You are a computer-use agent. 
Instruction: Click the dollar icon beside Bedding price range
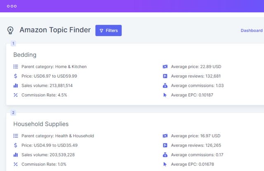tap(16, 76)
